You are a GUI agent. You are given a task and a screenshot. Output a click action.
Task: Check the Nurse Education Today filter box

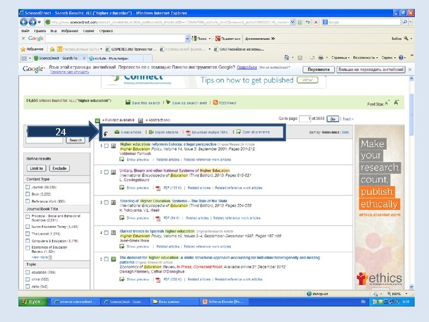27,227
